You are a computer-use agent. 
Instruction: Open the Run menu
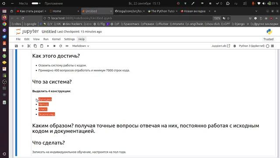(46, 39)
